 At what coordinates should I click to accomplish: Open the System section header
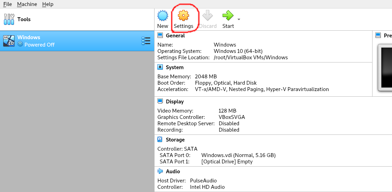click(x=174, y=67)
